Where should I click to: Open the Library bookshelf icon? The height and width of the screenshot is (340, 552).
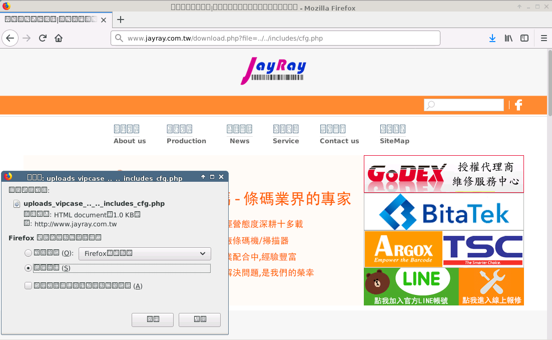[x=508, y=38]
